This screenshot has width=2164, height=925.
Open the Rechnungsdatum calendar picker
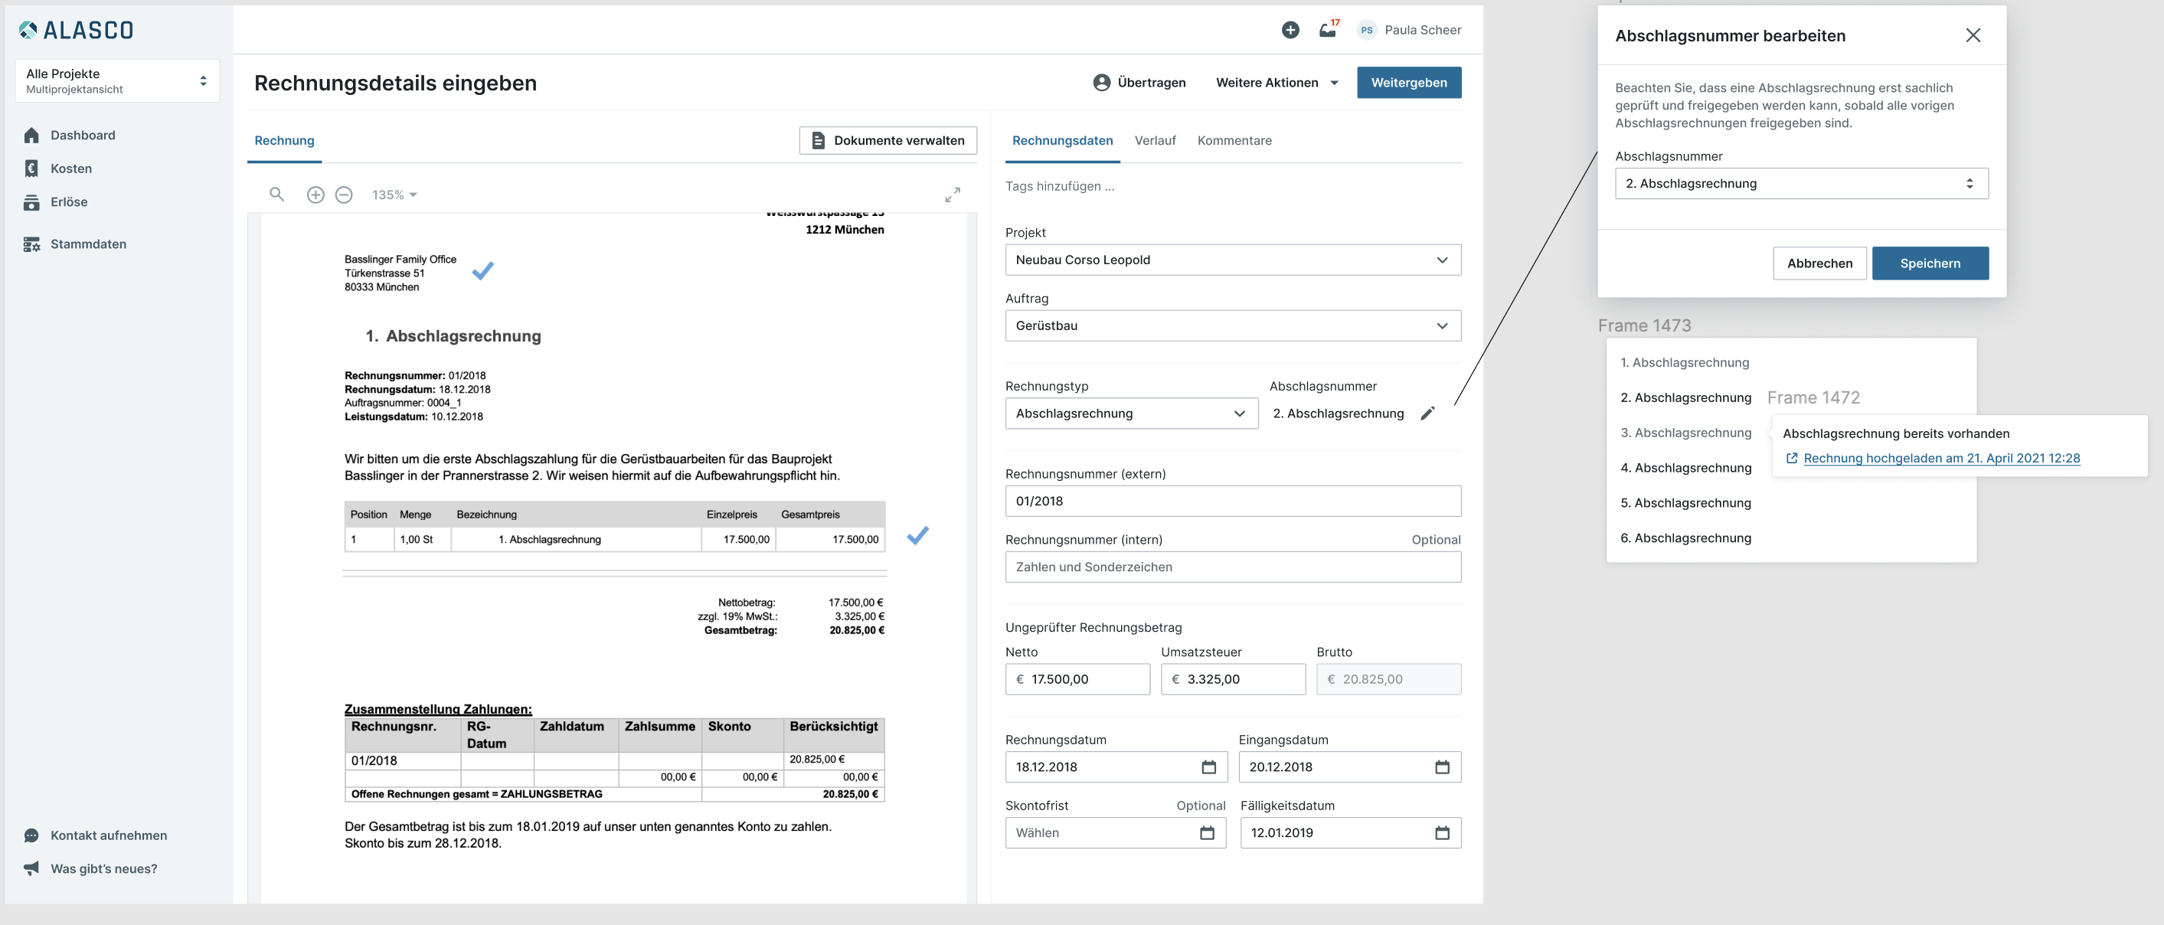[x=1208, y=767]
